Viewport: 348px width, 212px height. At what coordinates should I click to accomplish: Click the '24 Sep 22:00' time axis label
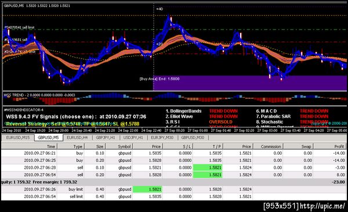(128, 131)
